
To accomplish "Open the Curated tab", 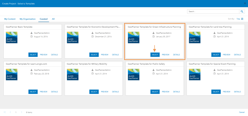I will pos(44,19).
